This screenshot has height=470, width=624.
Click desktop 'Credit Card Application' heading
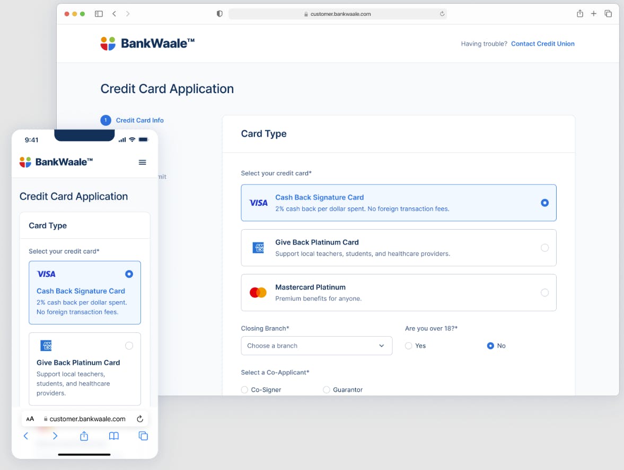pyautogui.click(x=167, y=89)
